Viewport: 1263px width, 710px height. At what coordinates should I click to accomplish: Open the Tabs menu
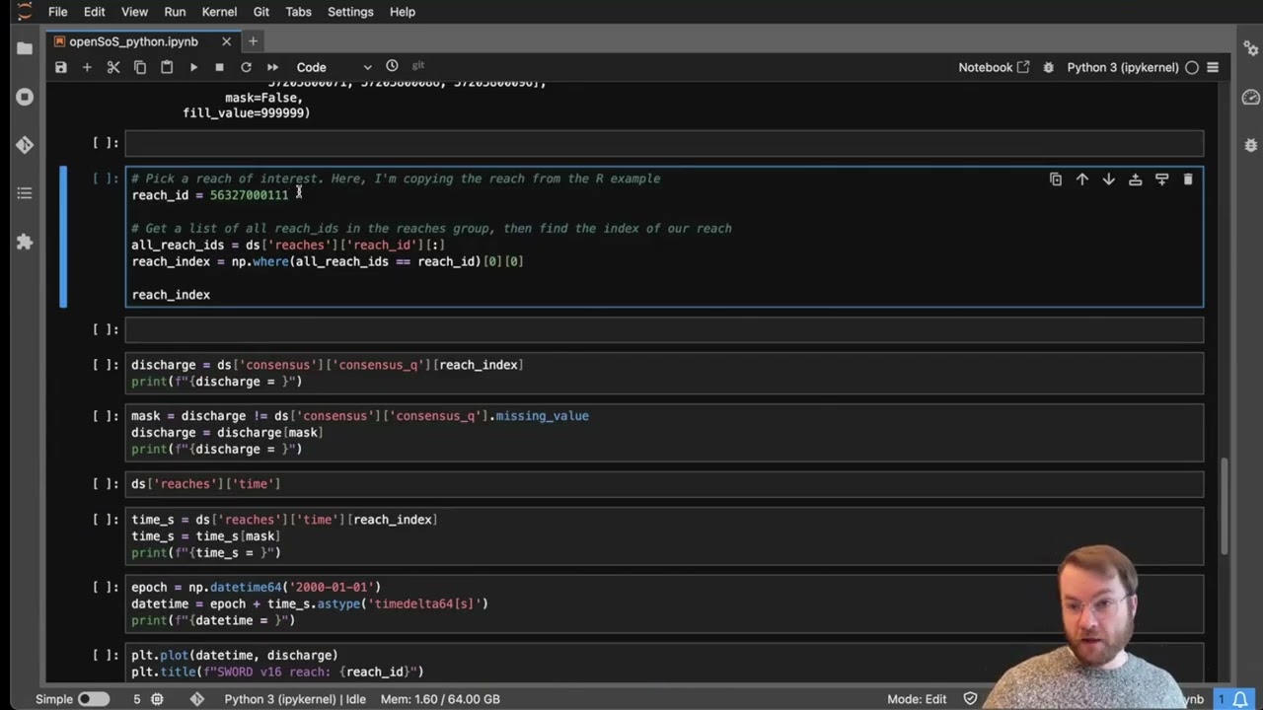[x=298, y=12]
